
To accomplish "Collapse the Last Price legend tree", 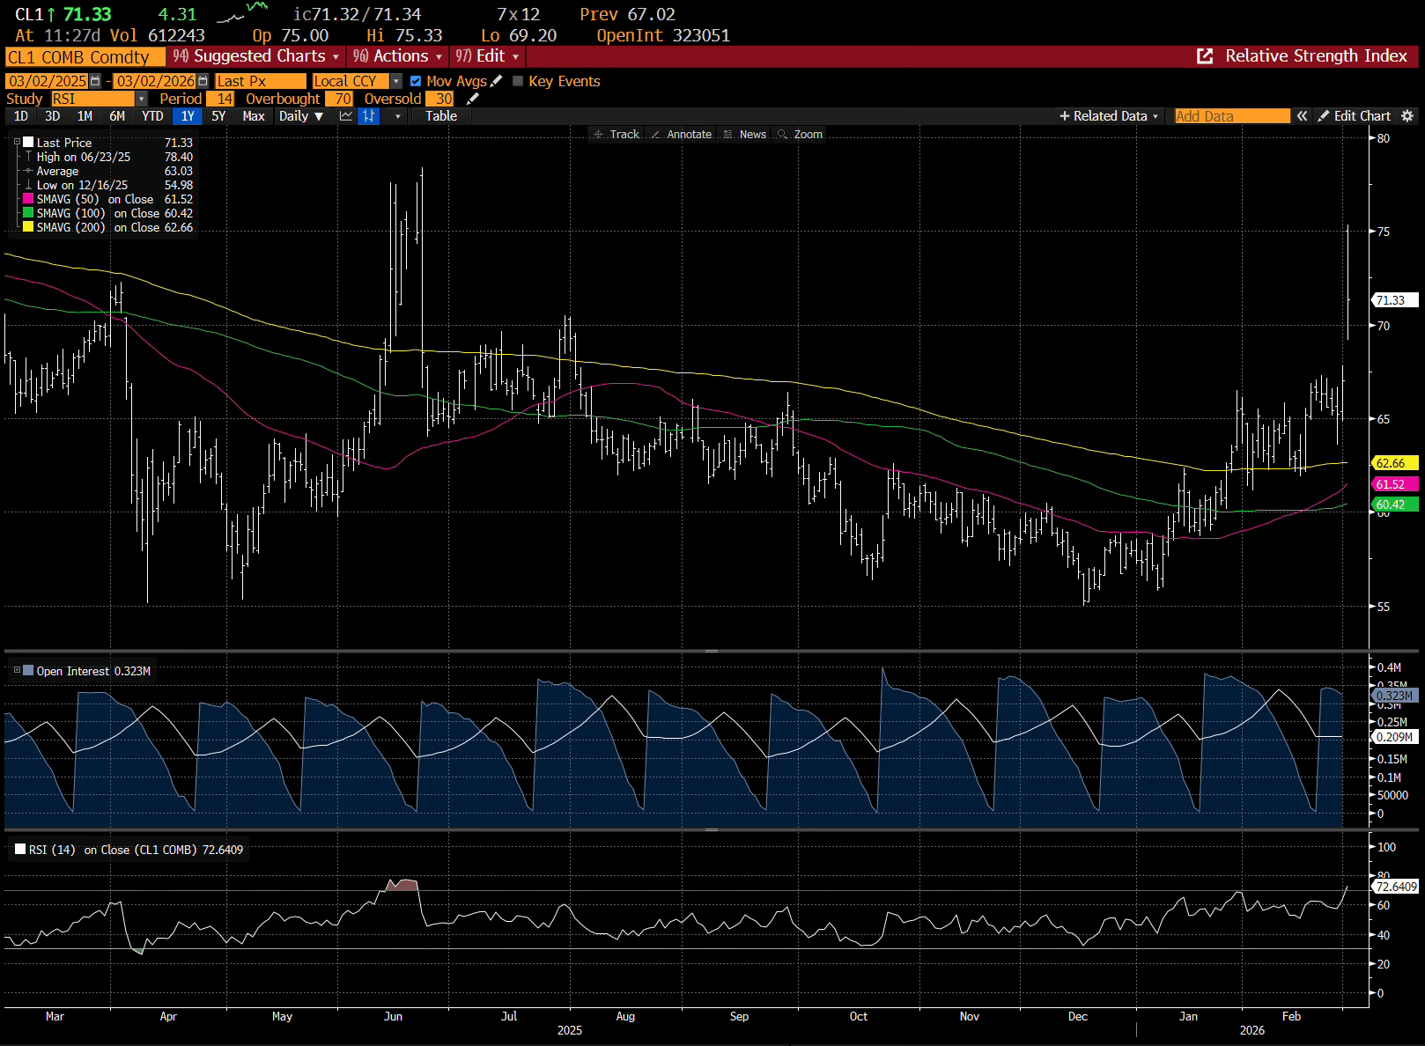I will pyautogui.click(x=17, y=143).
